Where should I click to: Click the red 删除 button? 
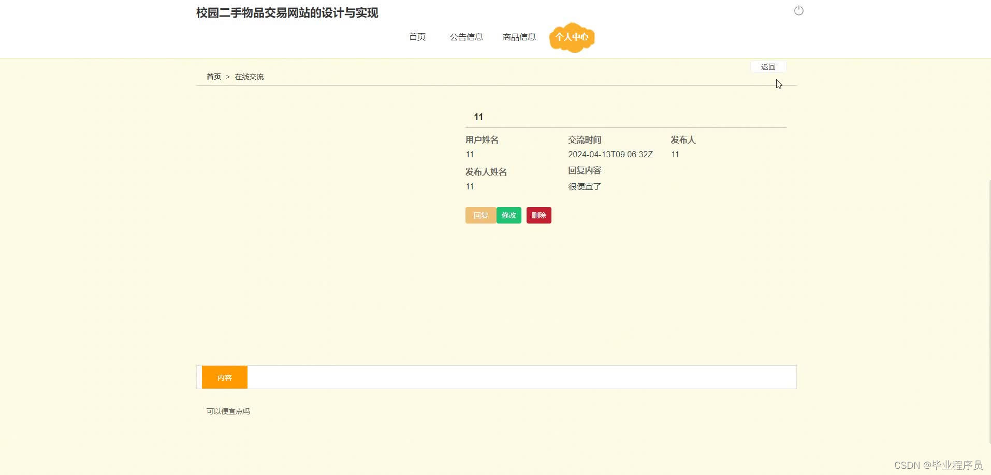(539, 215)
